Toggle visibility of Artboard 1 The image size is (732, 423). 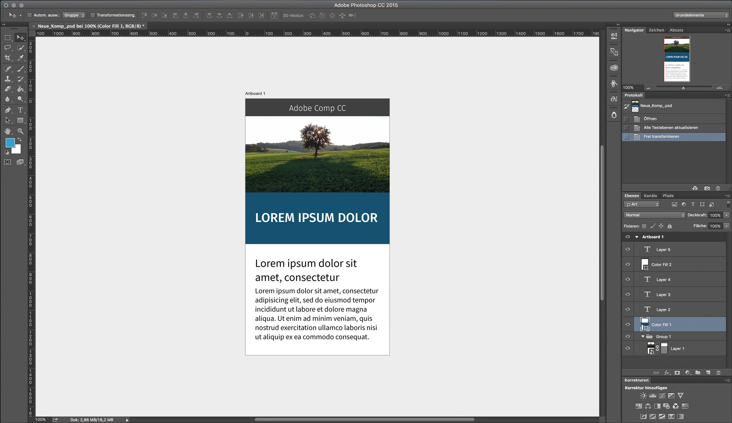[x=627, y=237]
